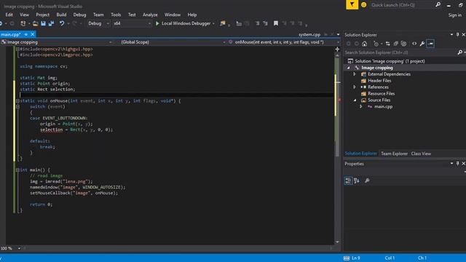The height and width of the screenshot is (262, 466).
Task: Click the split-editor plus icon above scrollbar
Action: tap(337, 49)
